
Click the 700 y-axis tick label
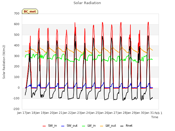[x=17, y=13]
